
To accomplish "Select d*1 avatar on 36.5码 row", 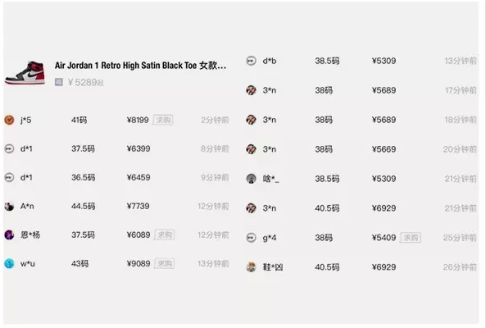I will (9, 178).
